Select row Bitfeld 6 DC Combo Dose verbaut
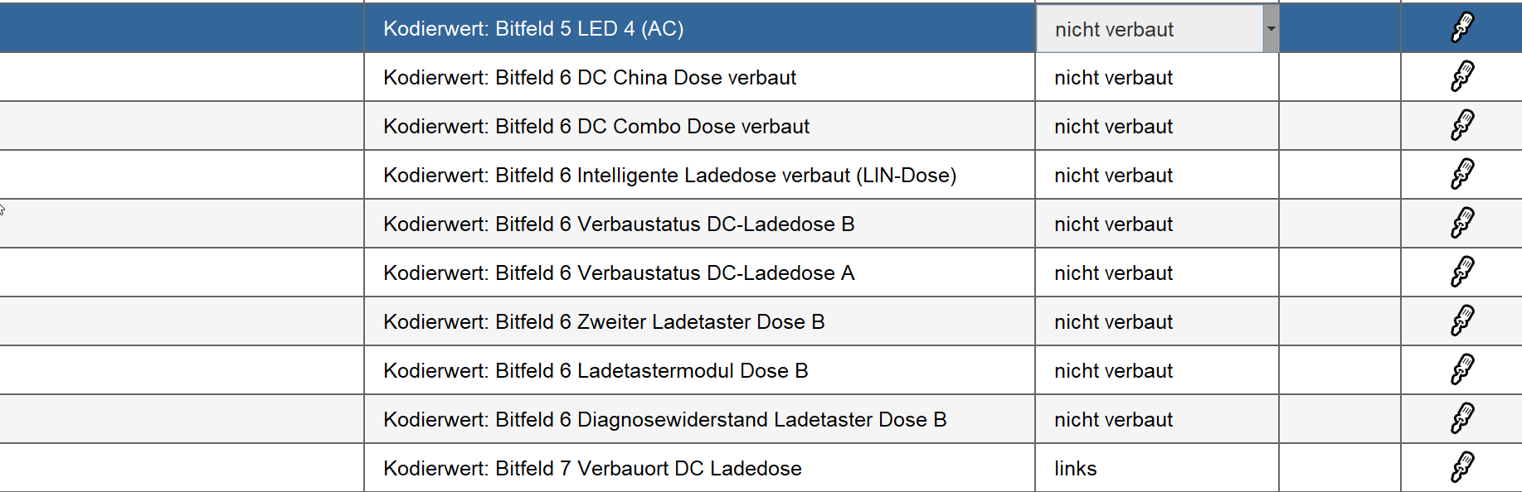 (596, 127)
